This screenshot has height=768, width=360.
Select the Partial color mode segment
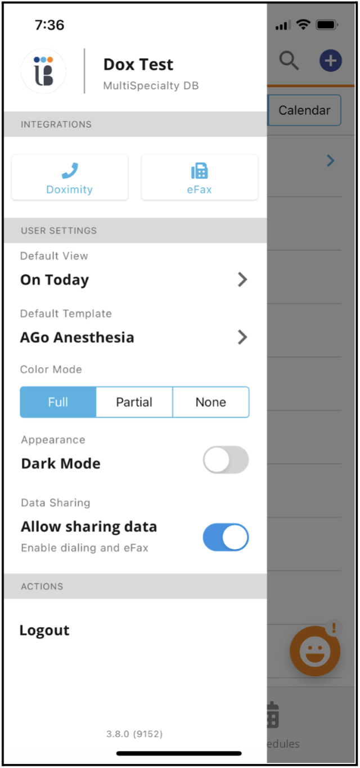(x=134, y=402)
